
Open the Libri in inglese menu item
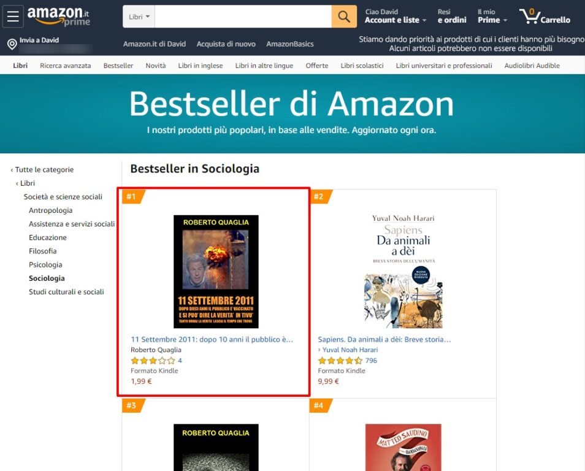point(201,66)
